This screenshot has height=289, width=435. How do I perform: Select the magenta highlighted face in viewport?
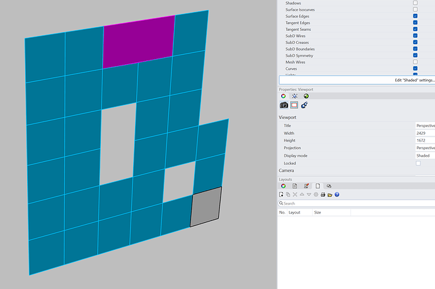(x=139, y=42)
